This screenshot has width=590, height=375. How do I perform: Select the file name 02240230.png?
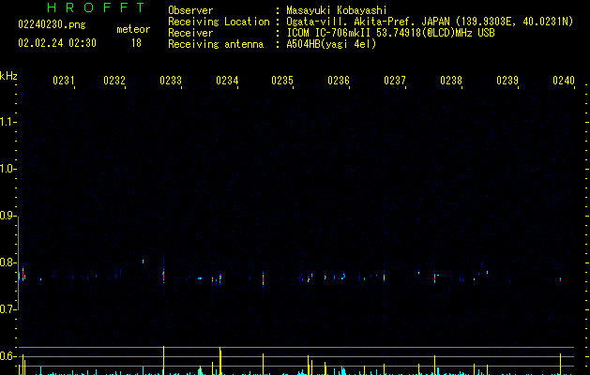52,24
